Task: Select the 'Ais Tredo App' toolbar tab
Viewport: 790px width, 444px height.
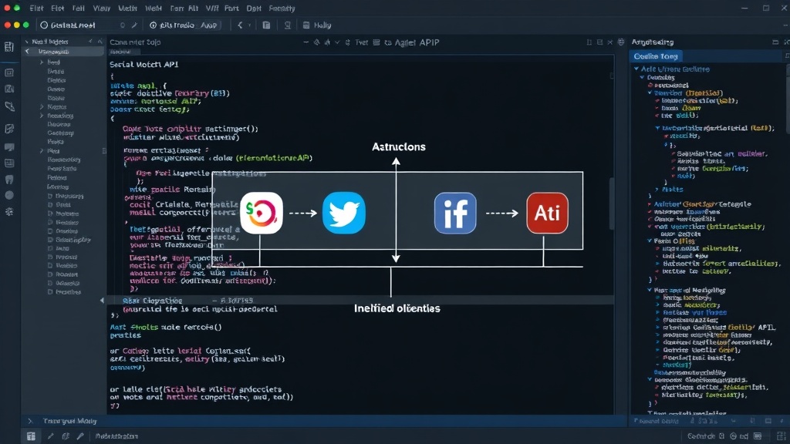Action: (184, 25)
